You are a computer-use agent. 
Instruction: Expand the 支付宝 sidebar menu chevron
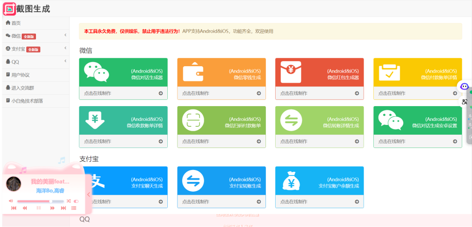[x=65, y=48]
